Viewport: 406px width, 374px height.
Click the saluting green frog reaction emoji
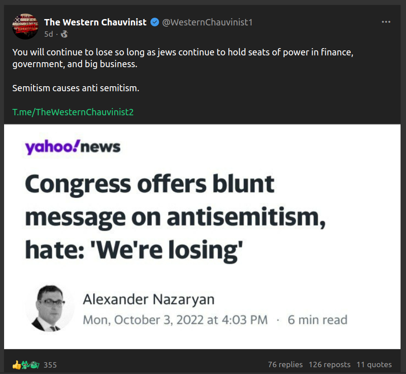(35, 364)
